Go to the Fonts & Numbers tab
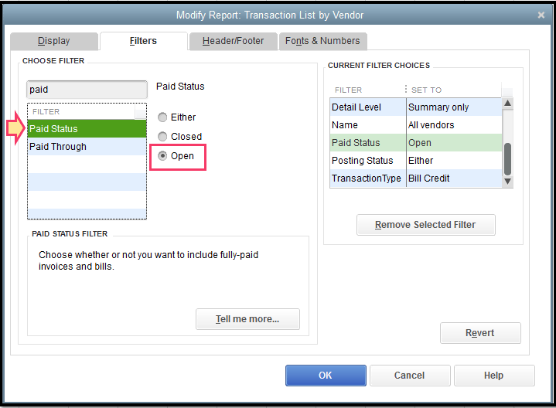 [x=322, y=41]
